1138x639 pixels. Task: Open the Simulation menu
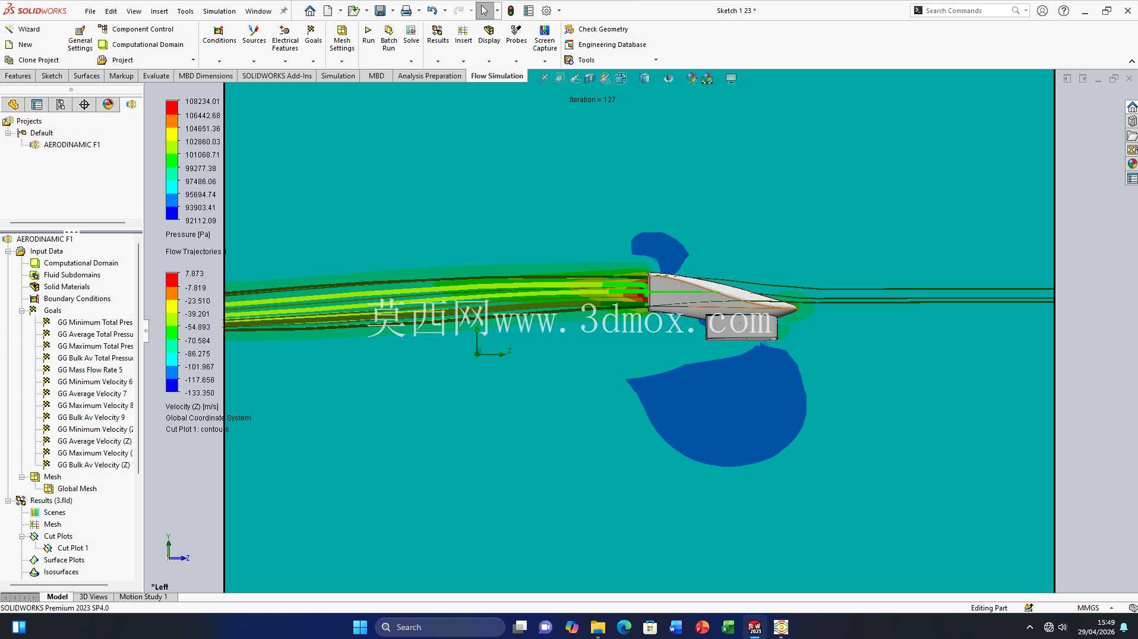[219, 11]
